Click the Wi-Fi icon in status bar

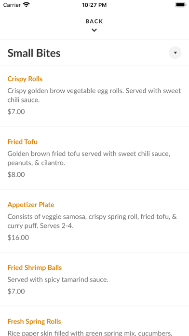[x=27, y=5]
